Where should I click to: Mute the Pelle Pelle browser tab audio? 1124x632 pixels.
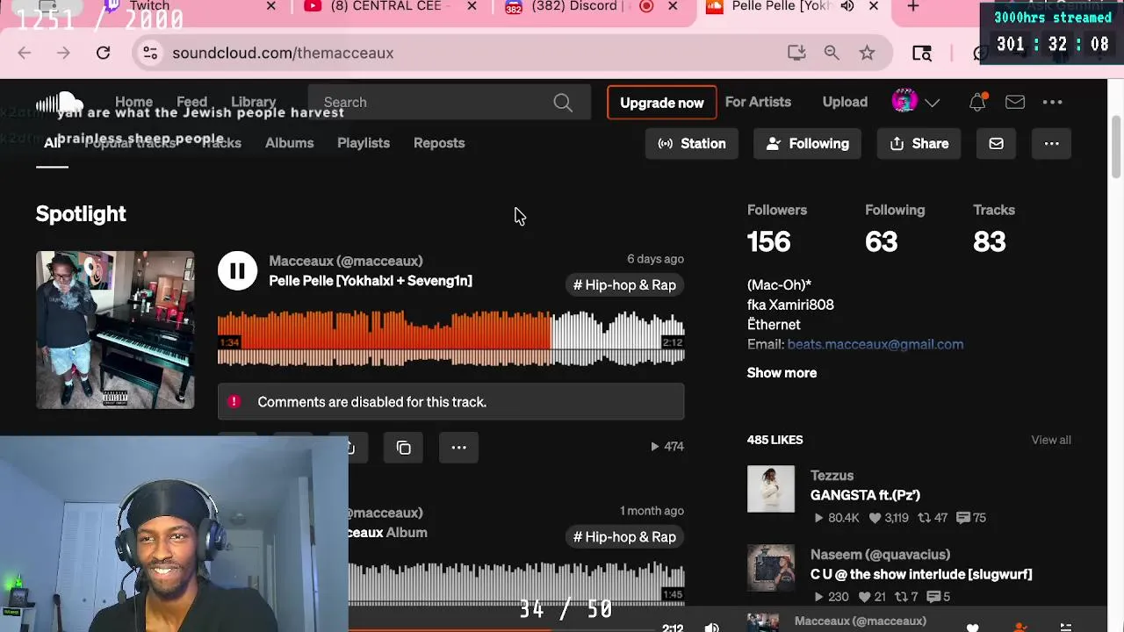pos(847,7)
